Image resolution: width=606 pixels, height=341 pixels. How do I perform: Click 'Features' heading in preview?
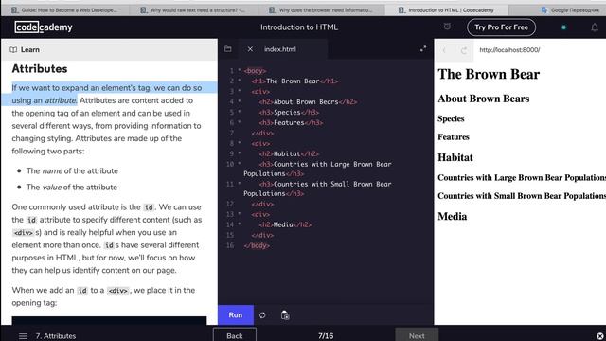pyautogui.click(x=454, y=136)
